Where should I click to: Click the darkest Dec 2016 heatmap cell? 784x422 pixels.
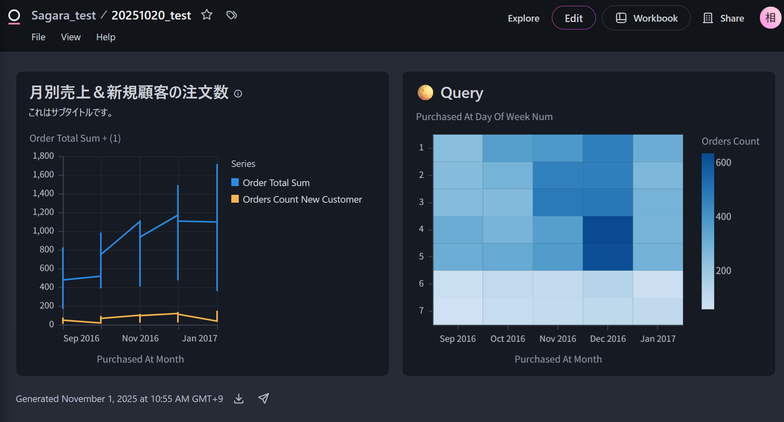tap(608, 243)
